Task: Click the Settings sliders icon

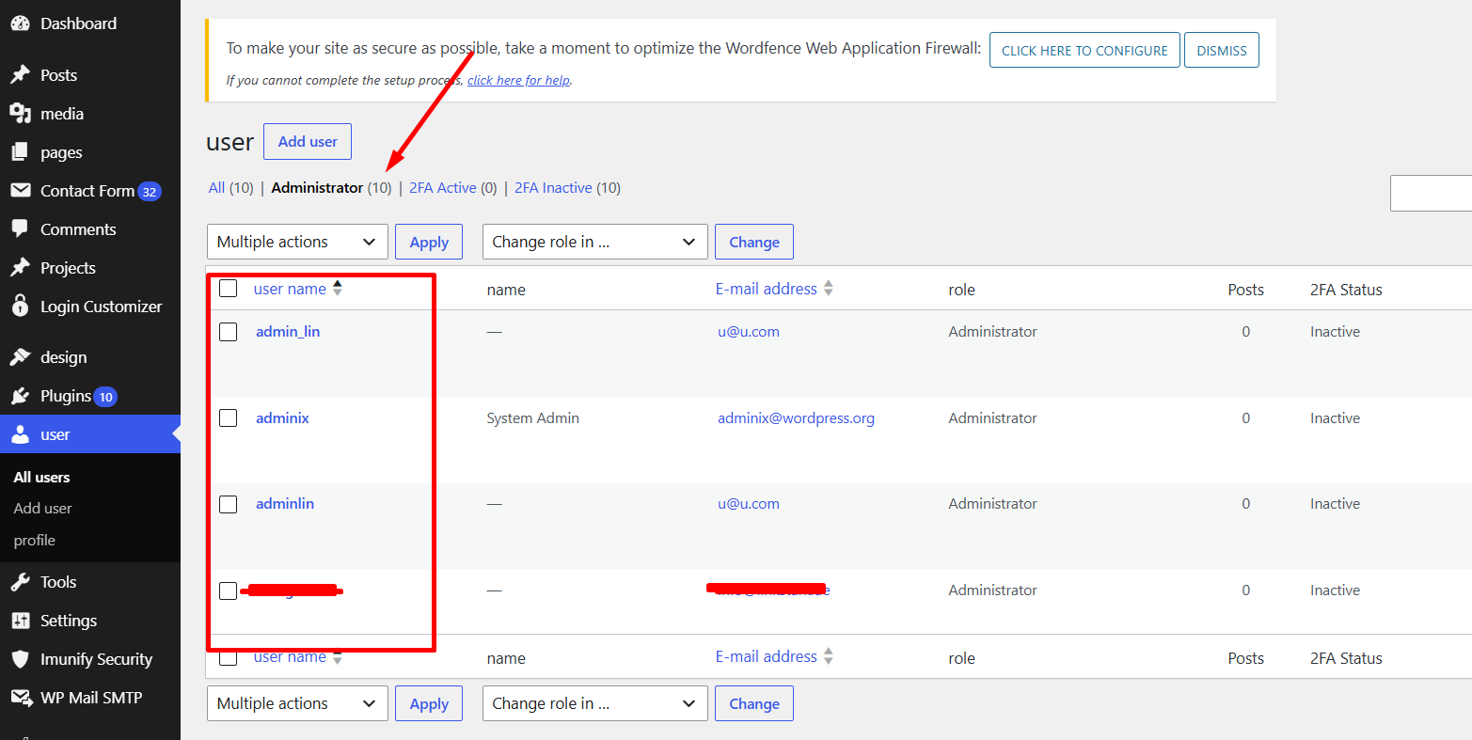Action: pos(20,621)
